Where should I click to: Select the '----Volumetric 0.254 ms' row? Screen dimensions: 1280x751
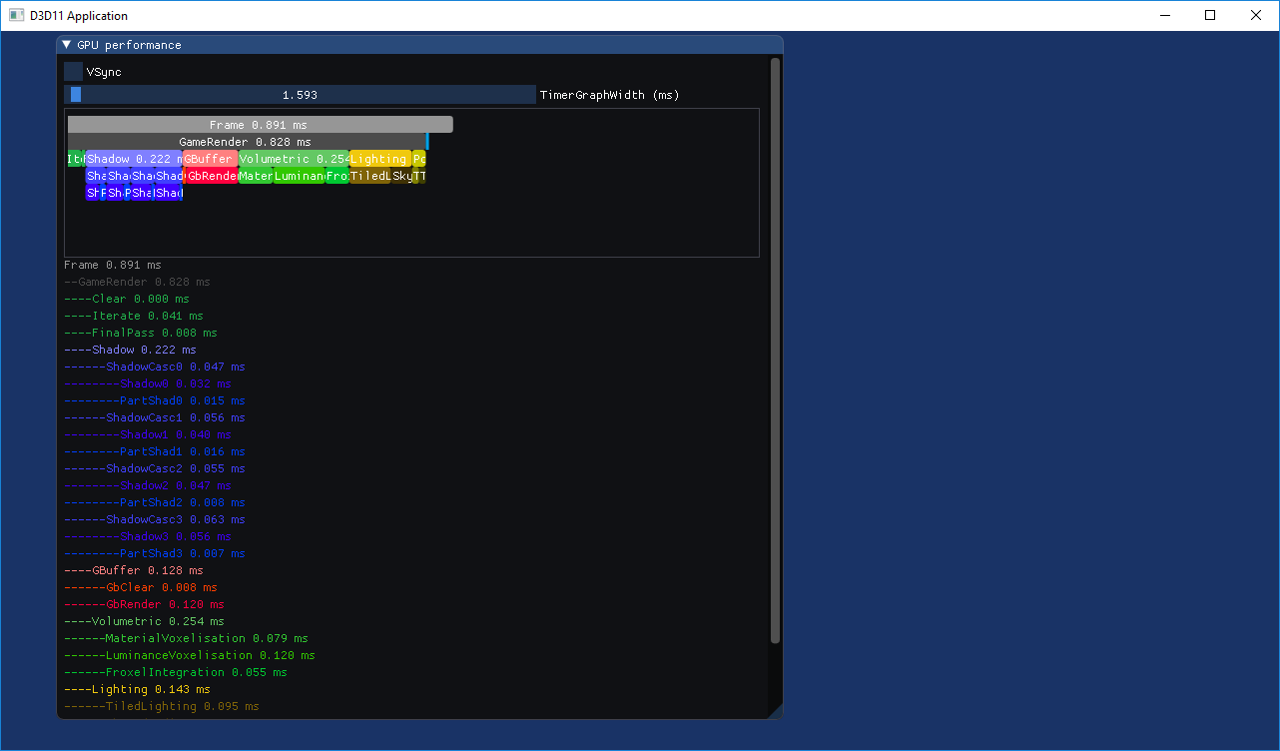click(x=144, y=621)
